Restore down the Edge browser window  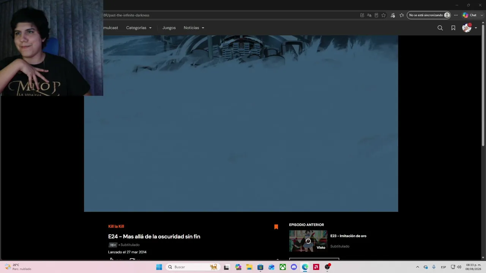tap(468, 5)
